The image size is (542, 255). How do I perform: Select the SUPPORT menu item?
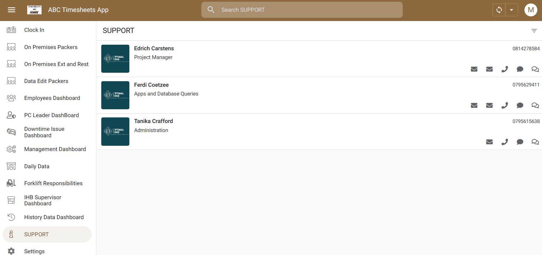point(47,234)
